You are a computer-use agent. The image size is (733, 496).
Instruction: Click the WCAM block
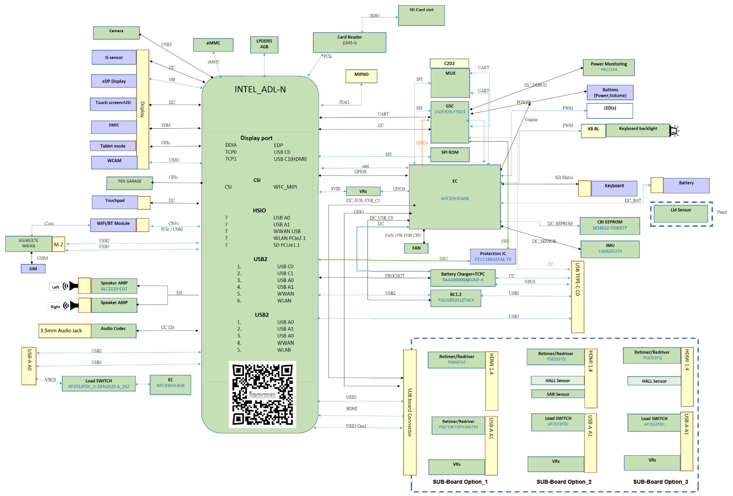pyautogui.click(x=114, y=162)
